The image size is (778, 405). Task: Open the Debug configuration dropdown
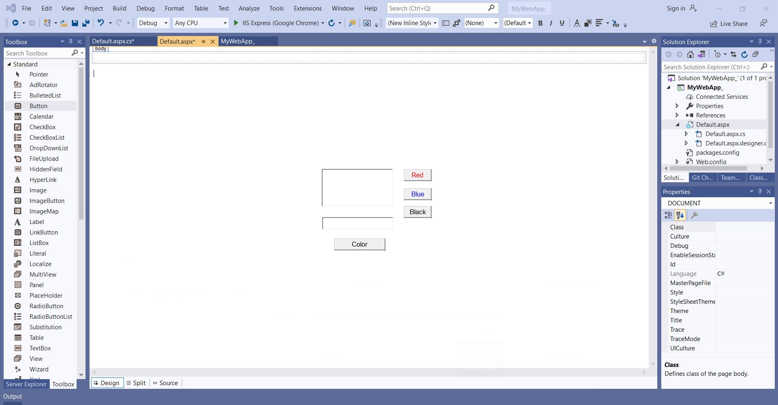[153, 23]
